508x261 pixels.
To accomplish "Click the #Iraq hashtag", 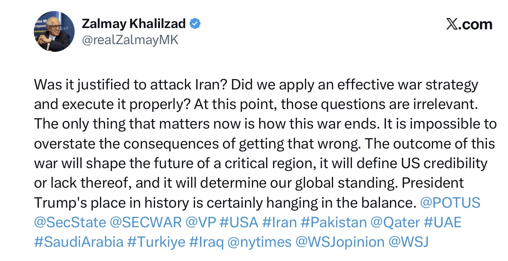I will click(x=207, y=242).
